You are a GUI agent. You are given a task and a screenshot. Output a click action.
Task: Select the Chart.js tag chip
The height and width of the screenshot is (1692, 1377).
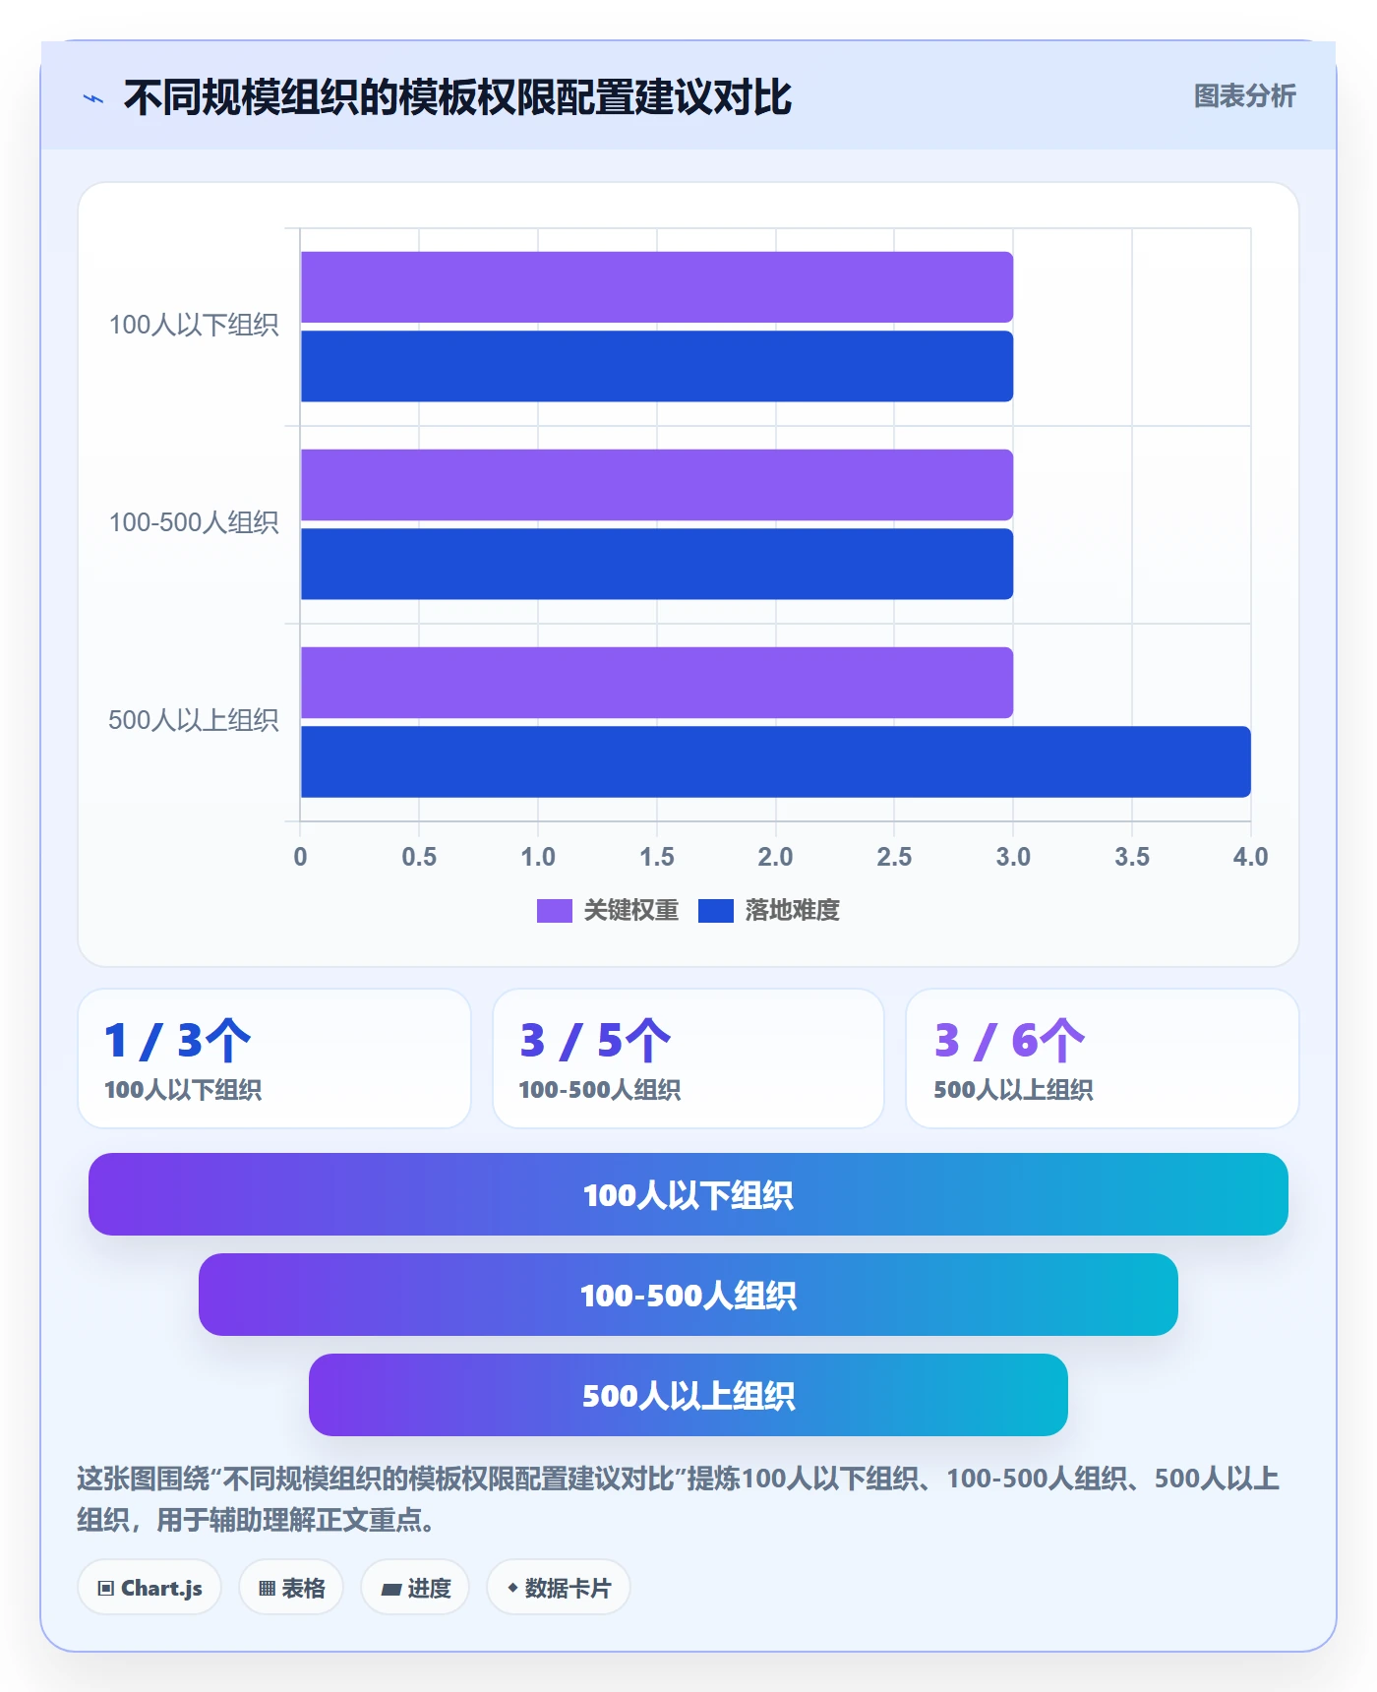click(150, 1588)
